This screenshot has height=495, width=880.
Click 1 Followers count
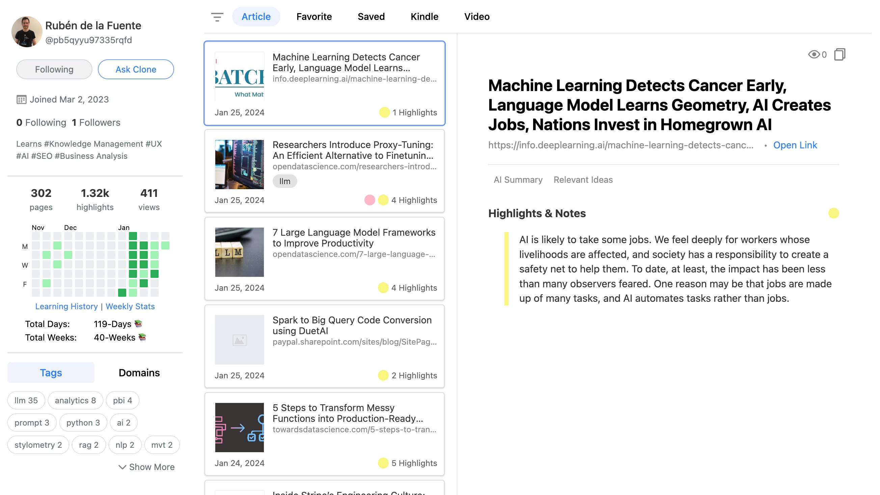click(x=96, y=122)
